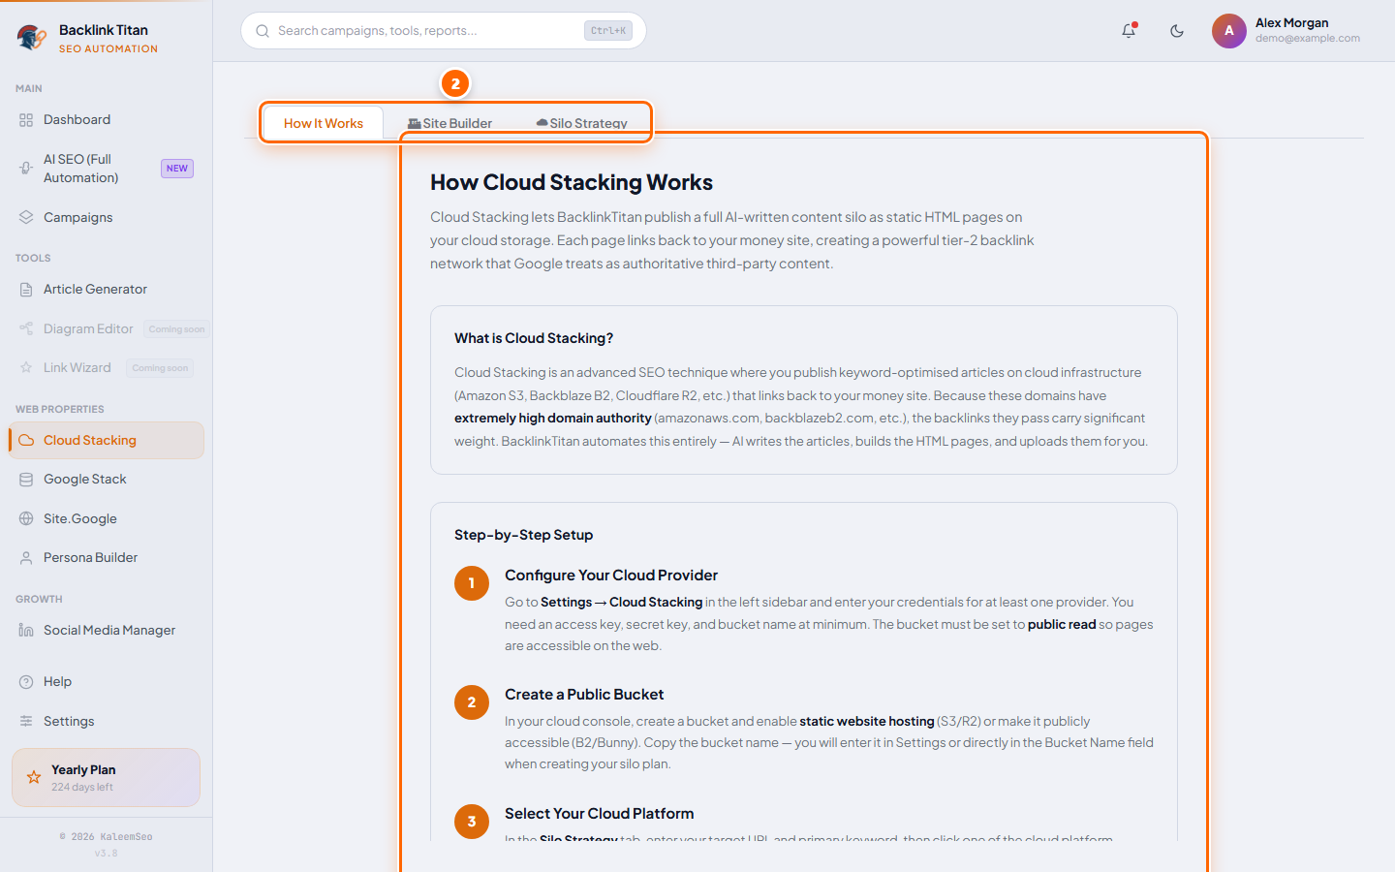
Task: Click the Social Media Manager icon
Action: coord(26,631)
